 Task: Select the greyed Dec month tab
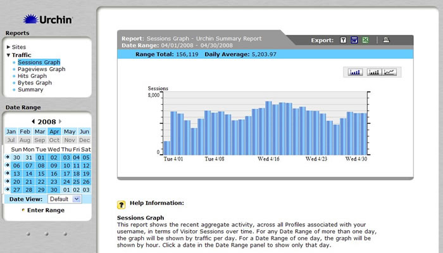pyautogui.click(x=84, y=140)
